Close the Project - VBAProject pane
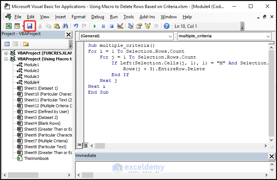Image resolution: width=277 pixels, height=180 pixels. click(69, 35)
